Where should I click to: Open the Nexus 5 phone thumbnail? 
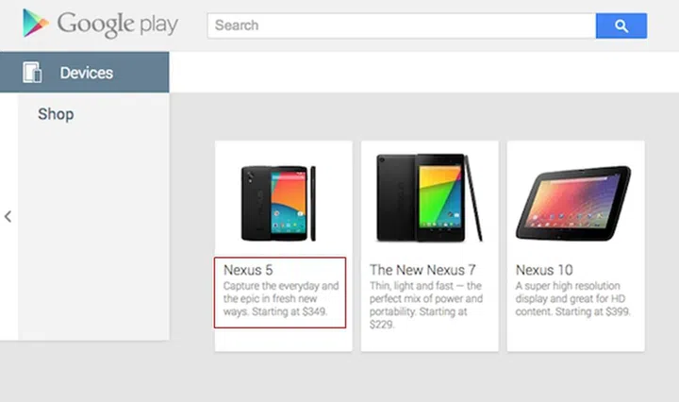[278, 203]
